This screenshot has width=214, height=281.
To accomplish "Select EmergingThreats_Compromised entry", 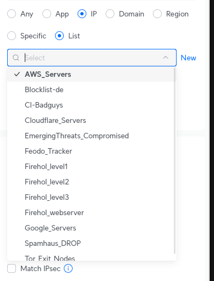I will tap(91, 136).
